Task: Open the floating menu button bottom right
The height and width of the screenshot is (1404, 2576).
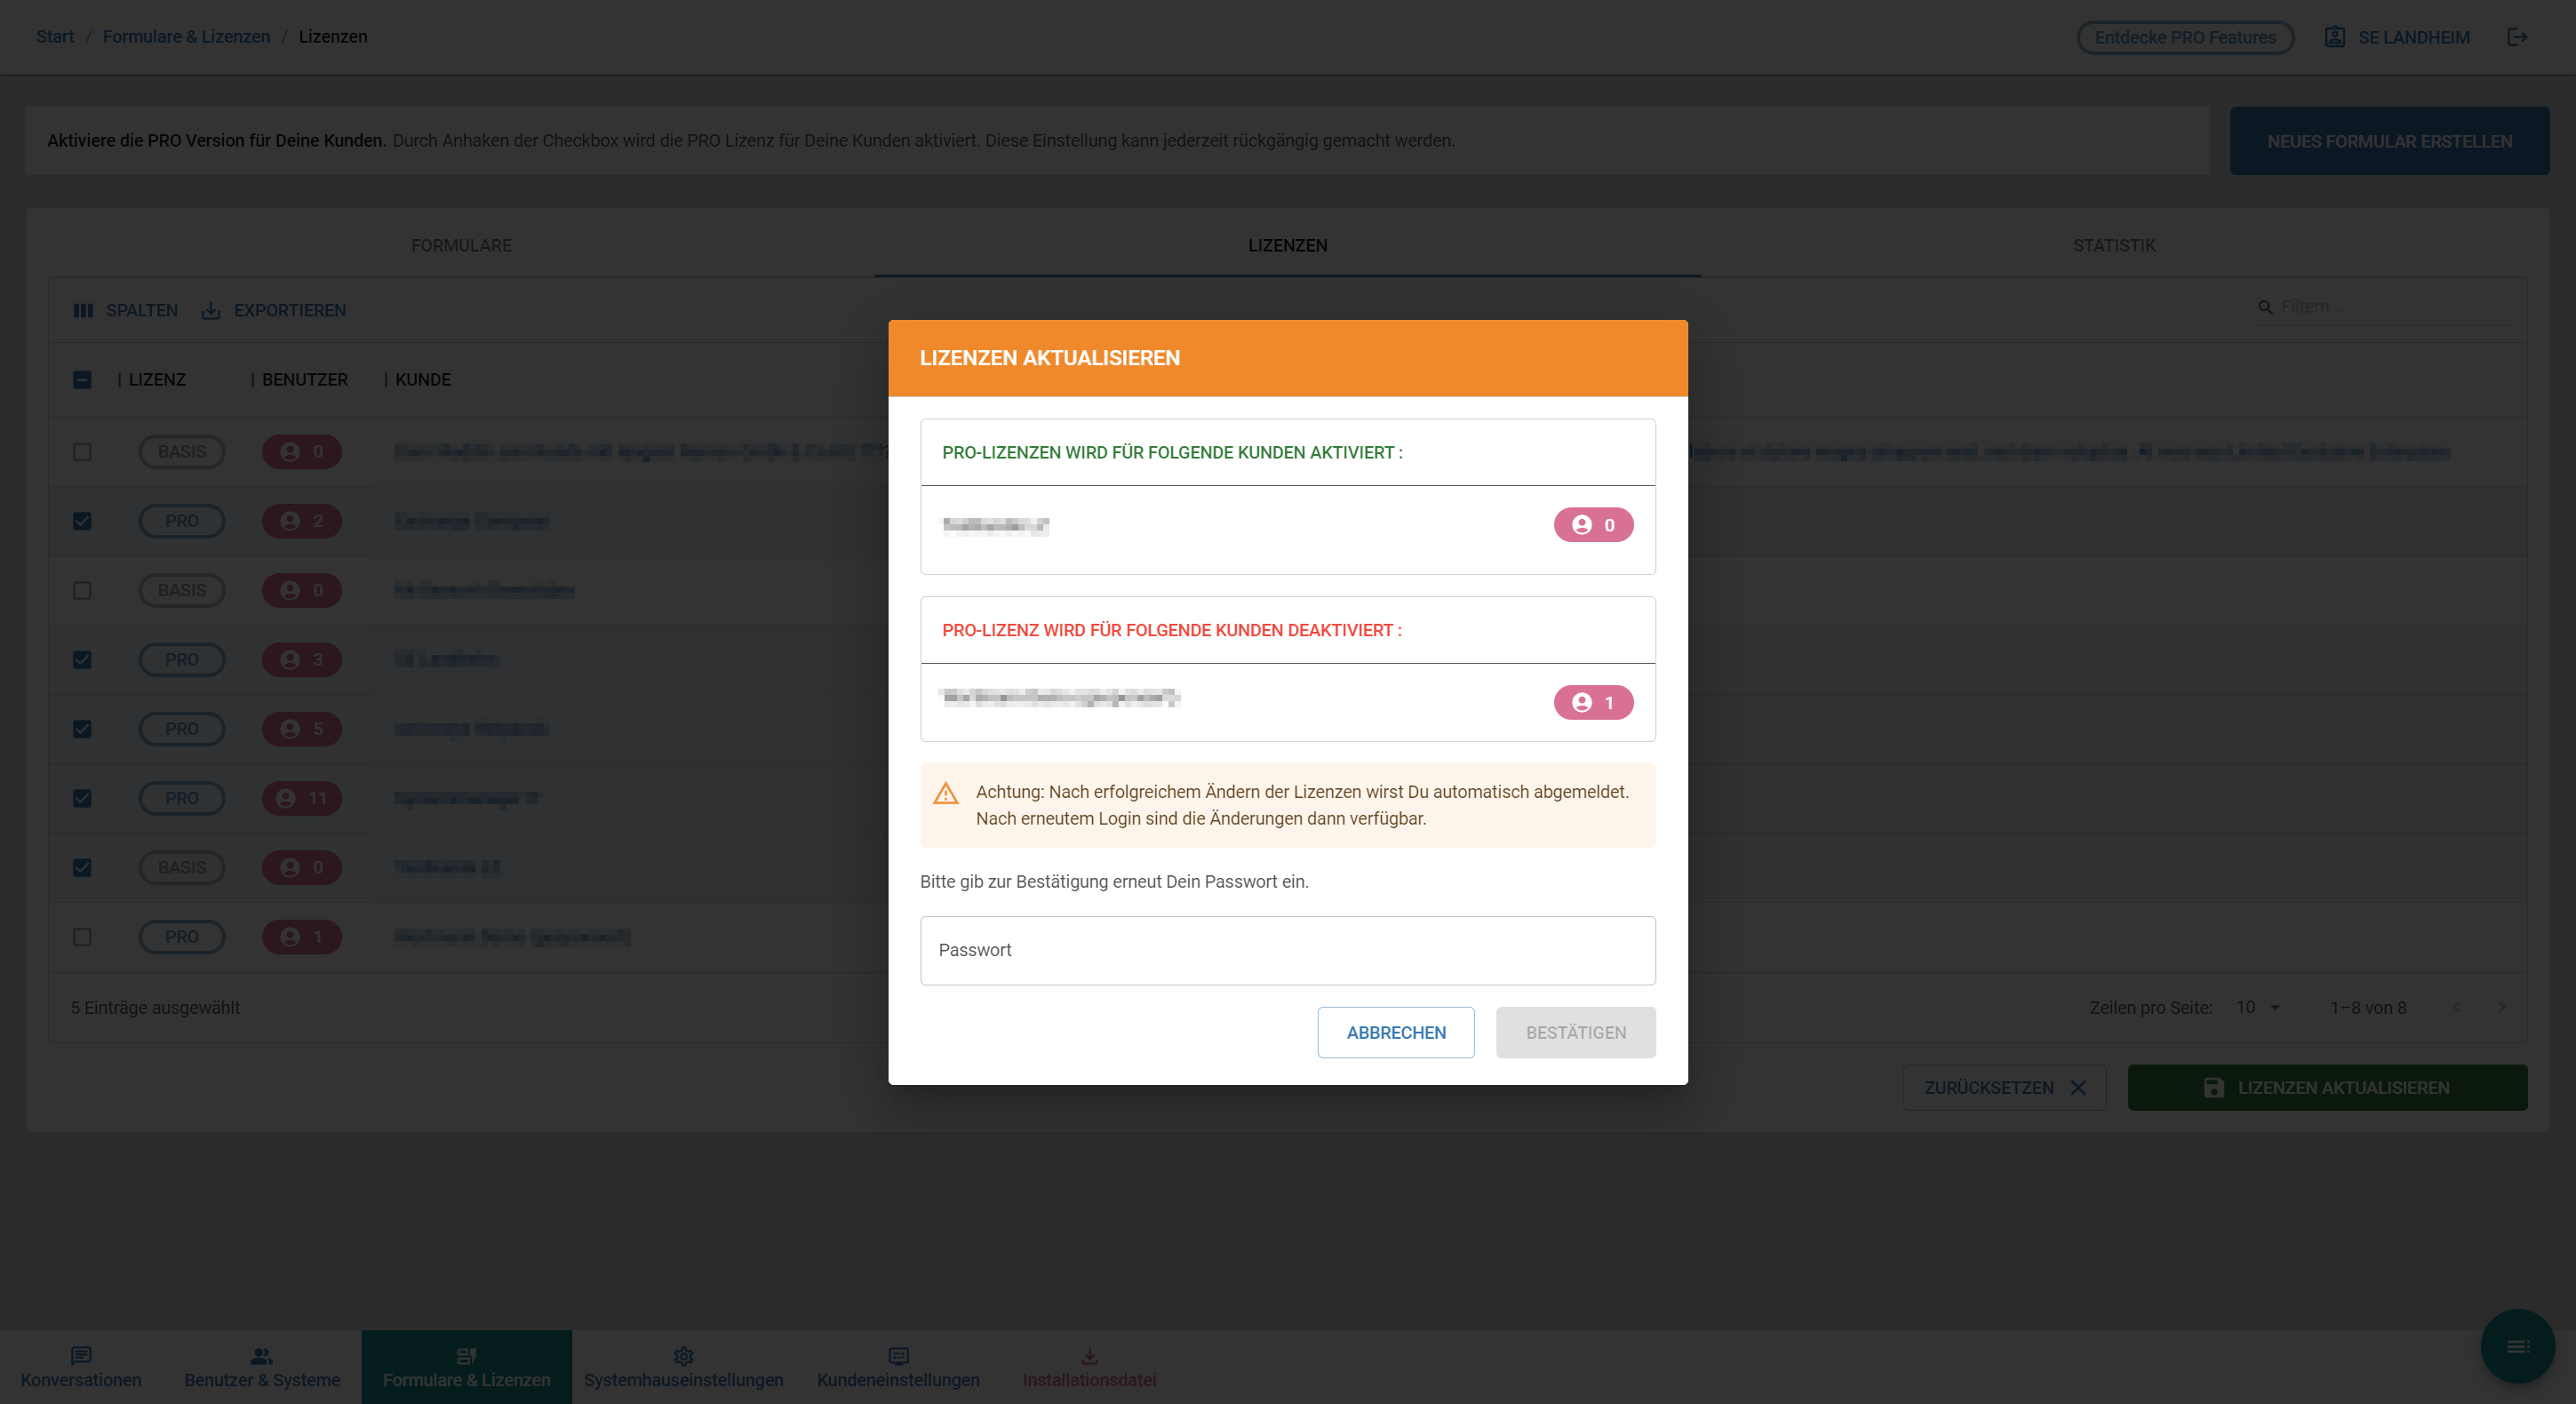Action: click(x=2517, y=1346)
